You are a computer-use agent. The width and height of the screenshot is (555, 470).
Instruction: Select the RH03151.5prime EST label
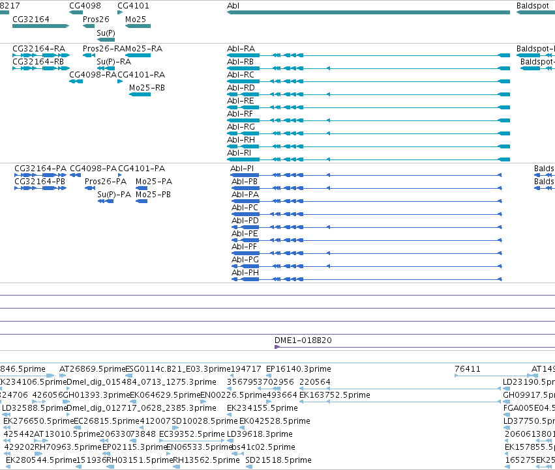(140, 460)
